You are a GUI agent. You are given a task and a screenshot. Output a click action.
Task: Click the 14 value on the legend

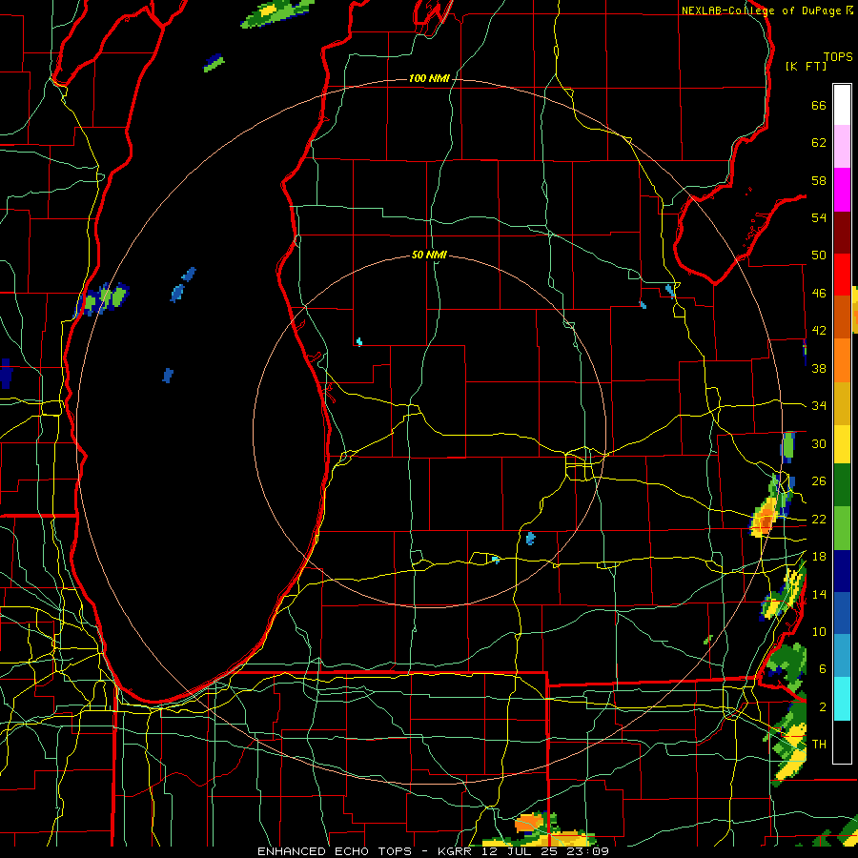819,594
